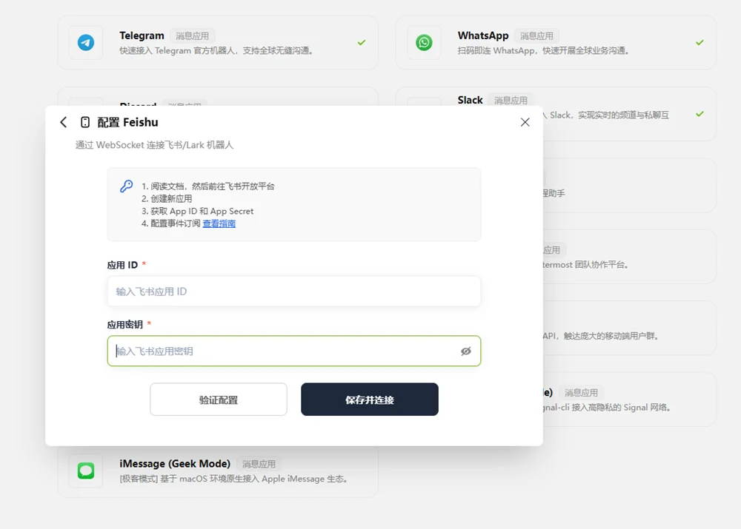Image resolution: width=741 pixels, height=529 pixels.
Task: Click the green checkmark on the Telegram card
Action: (361, 42)
